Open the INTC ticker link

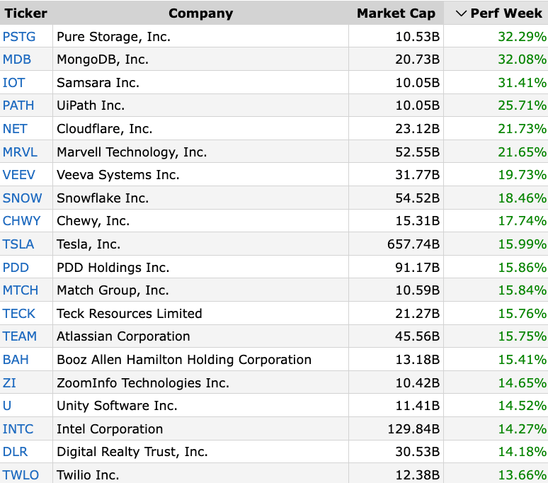18,429
